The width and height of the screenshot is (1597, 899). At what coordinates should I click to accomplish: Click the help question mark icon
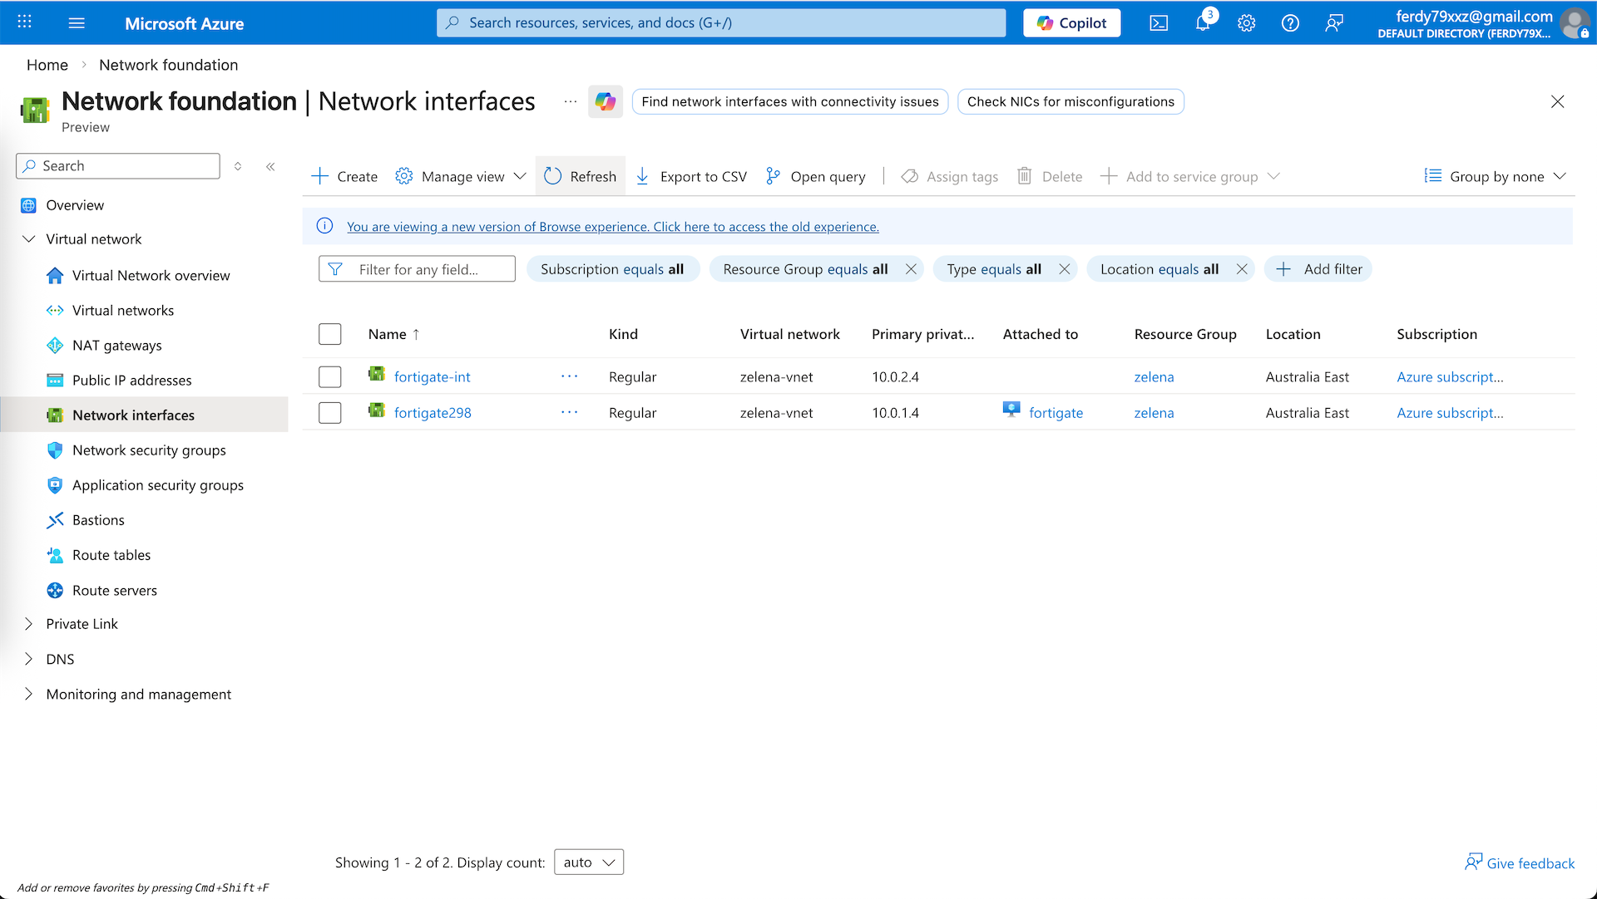[x=1290, y=23]
